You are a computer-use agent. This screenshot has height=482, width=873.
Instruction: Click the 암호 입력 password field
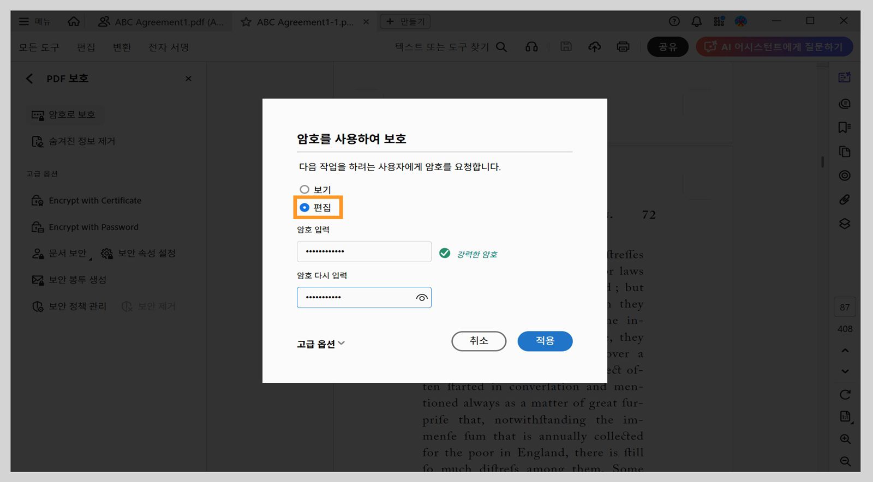click(x=364, y=251)
